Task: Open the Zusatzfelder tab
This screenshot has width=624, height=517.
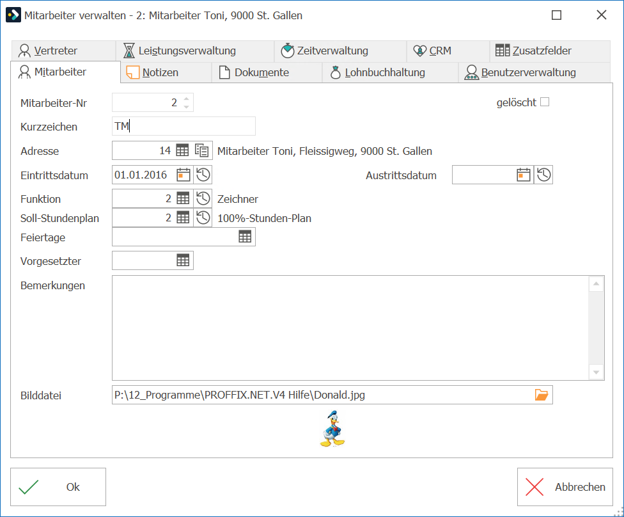Action: pos(550,51)
